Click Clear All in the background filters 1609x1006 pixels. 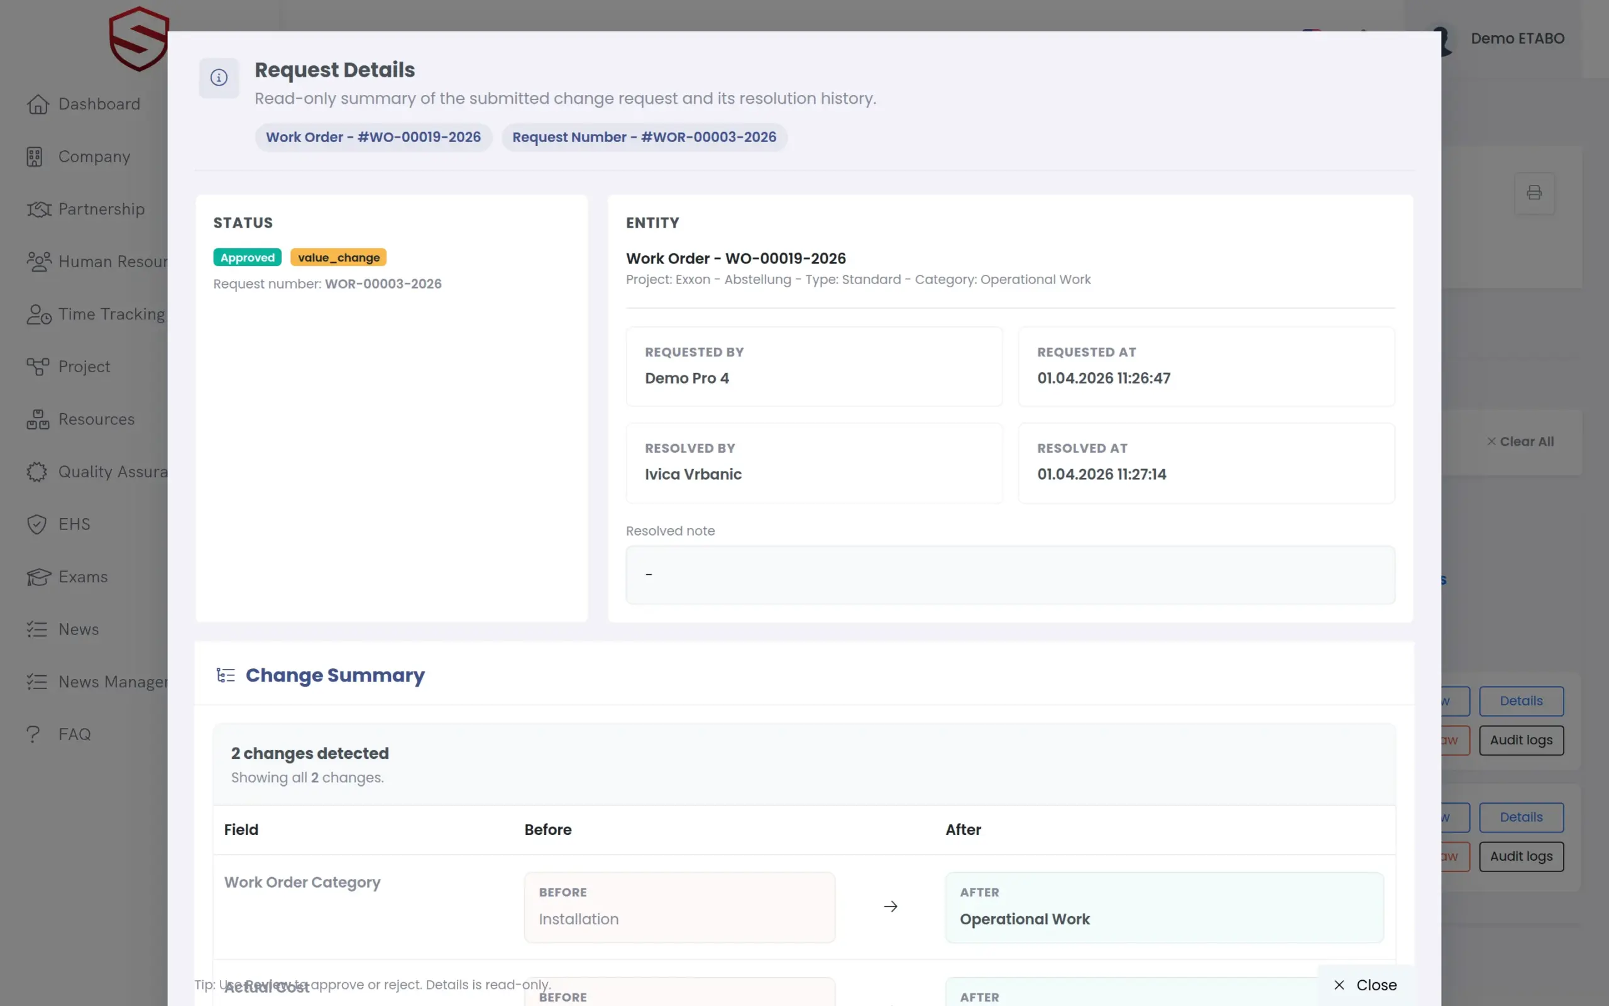coord(1520,442)
